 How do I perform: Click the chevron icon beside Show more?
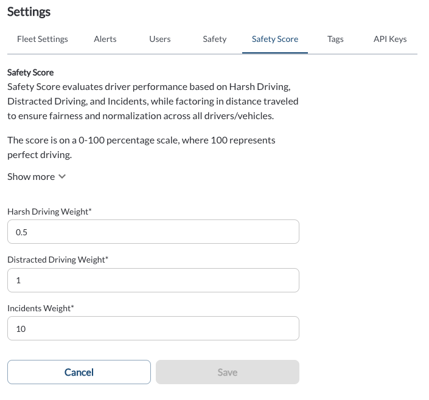(61, 177)
